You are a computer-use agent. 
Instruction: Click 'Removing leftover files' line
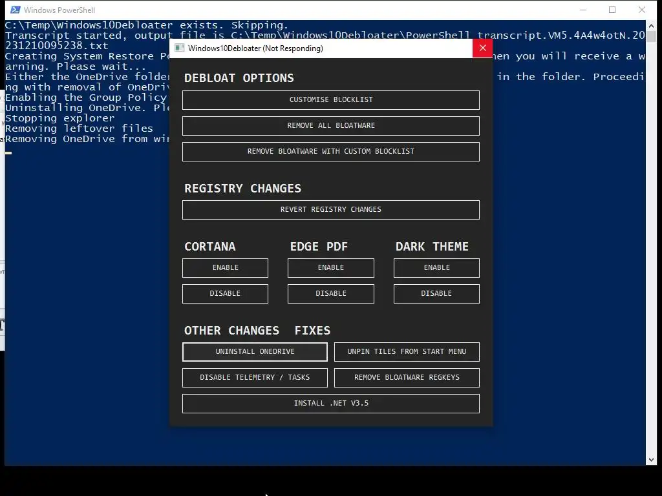point(79,129)
